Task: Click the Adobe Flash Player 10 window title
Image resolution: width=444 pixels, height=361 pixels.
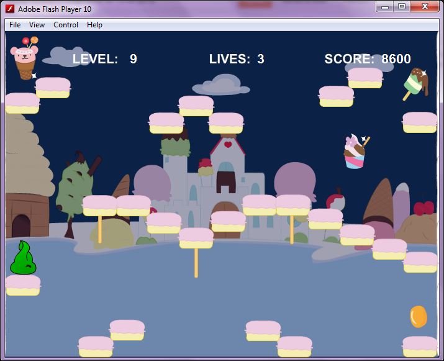Action: pos(55,9)
